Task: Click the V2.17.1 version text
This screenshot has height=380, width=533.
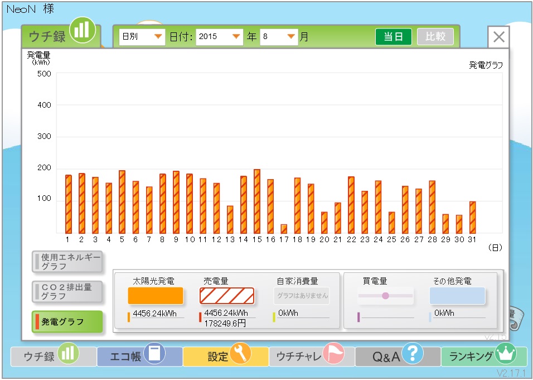Action: pos(512,373)
